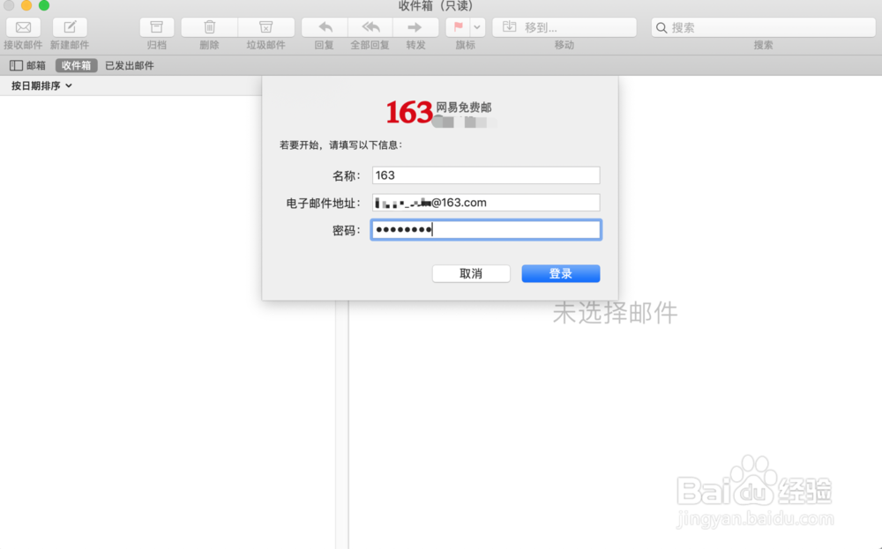The image size is (882, 549).
Task: Switch to 已发出邮件 tab
Action: pyautogui.click(x=130, y=66)
